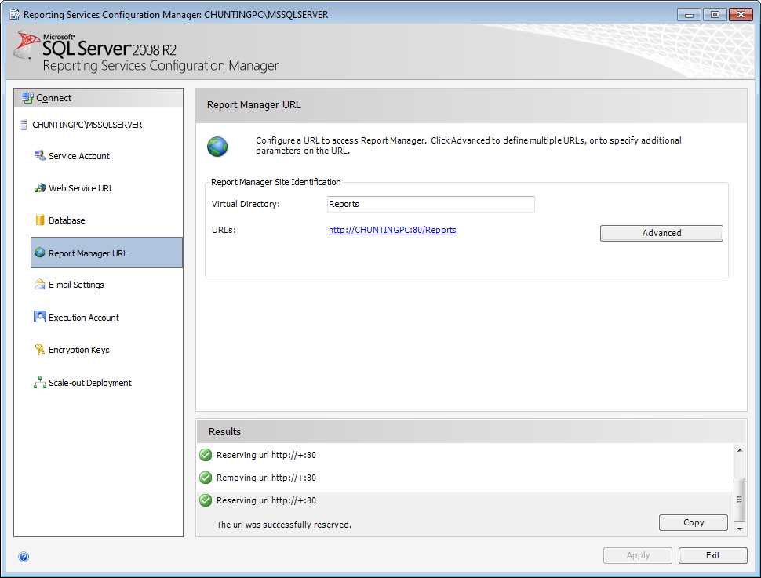Click the blue help icon
761x578 pixels.
24,557
